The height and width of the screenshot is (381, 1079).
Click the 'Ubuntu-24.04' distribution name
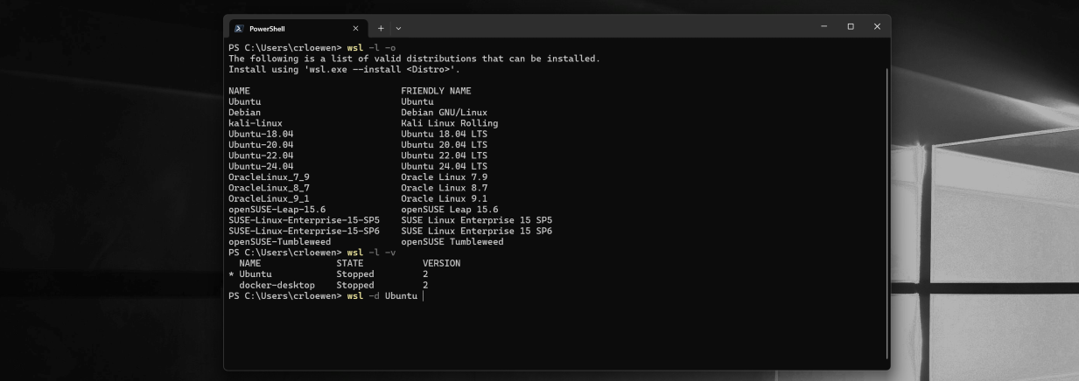coord(261,166)
